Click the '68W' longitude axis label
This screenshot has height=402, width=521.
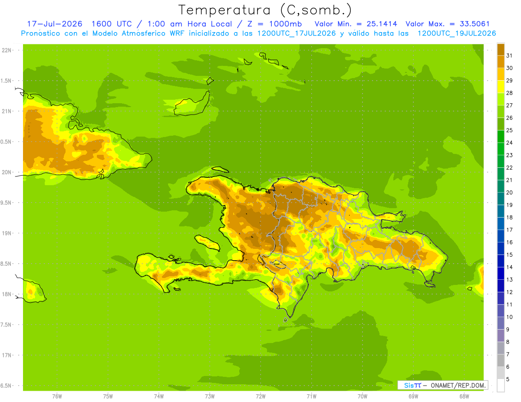[464, 396]
